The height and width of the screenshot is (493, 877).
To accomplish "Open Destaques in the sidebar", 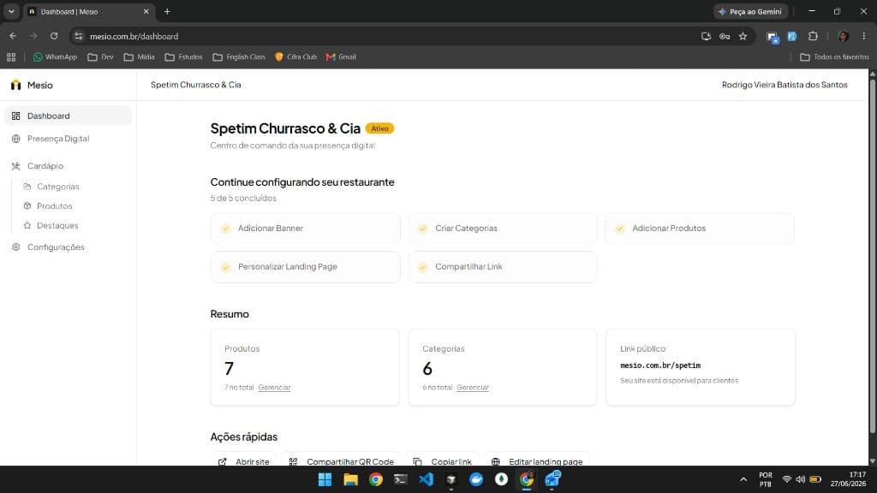I will tap(57, 226).
